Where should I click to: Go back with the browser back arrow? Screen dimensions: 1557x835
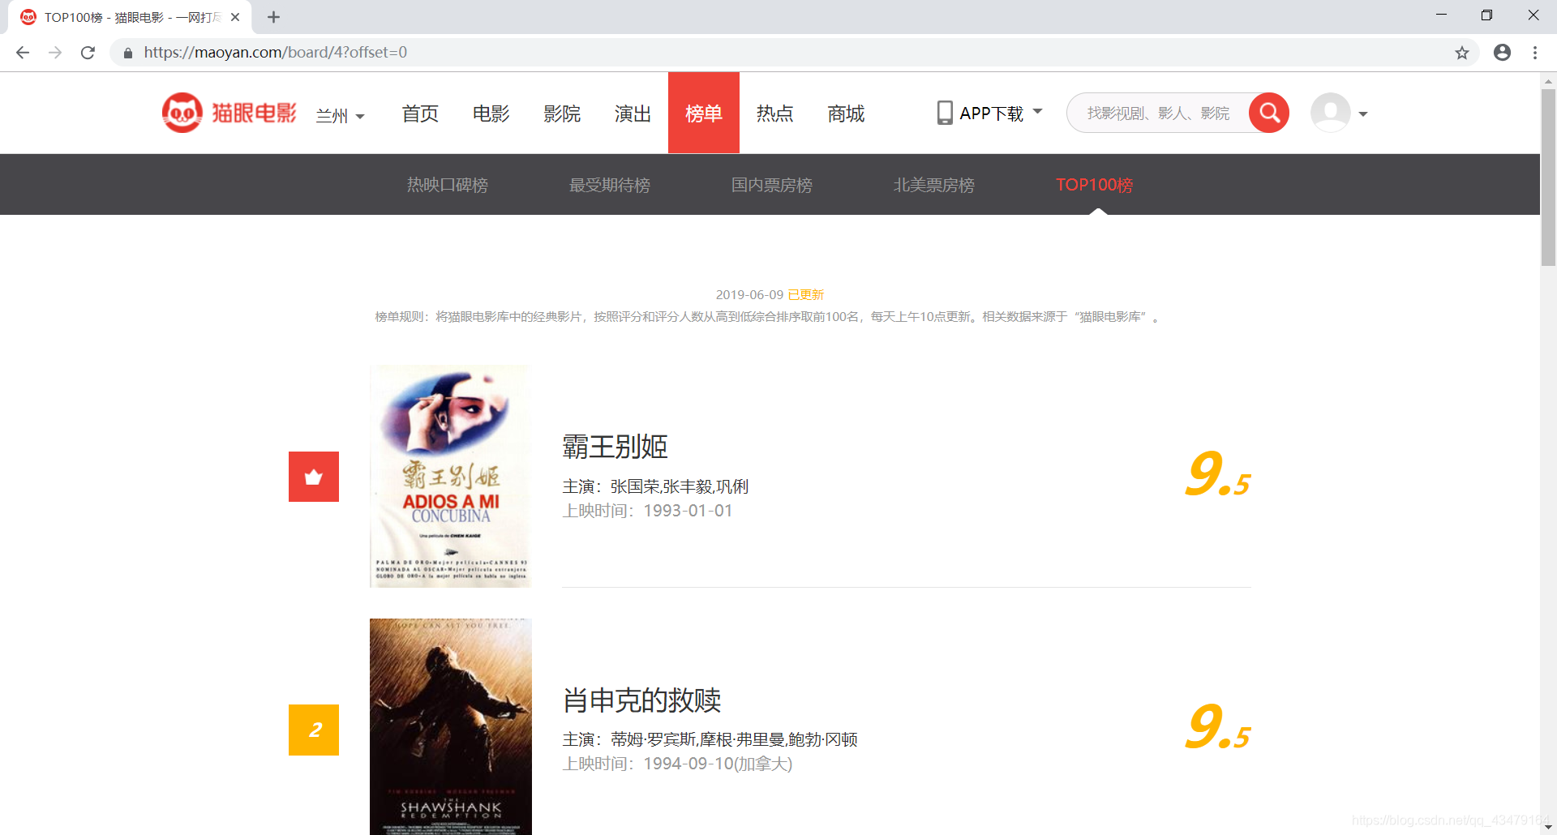[x=23, y=53]
